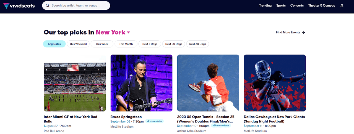Open the Theater & Comedy menu
This screenshot has height=134, width=354.
pyautogui.click(x=322, y=6)
